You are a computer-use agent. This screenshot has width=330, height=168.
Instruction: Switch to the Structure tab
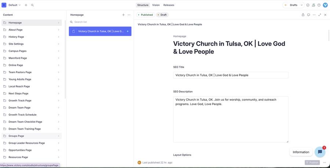pos(143,5)
